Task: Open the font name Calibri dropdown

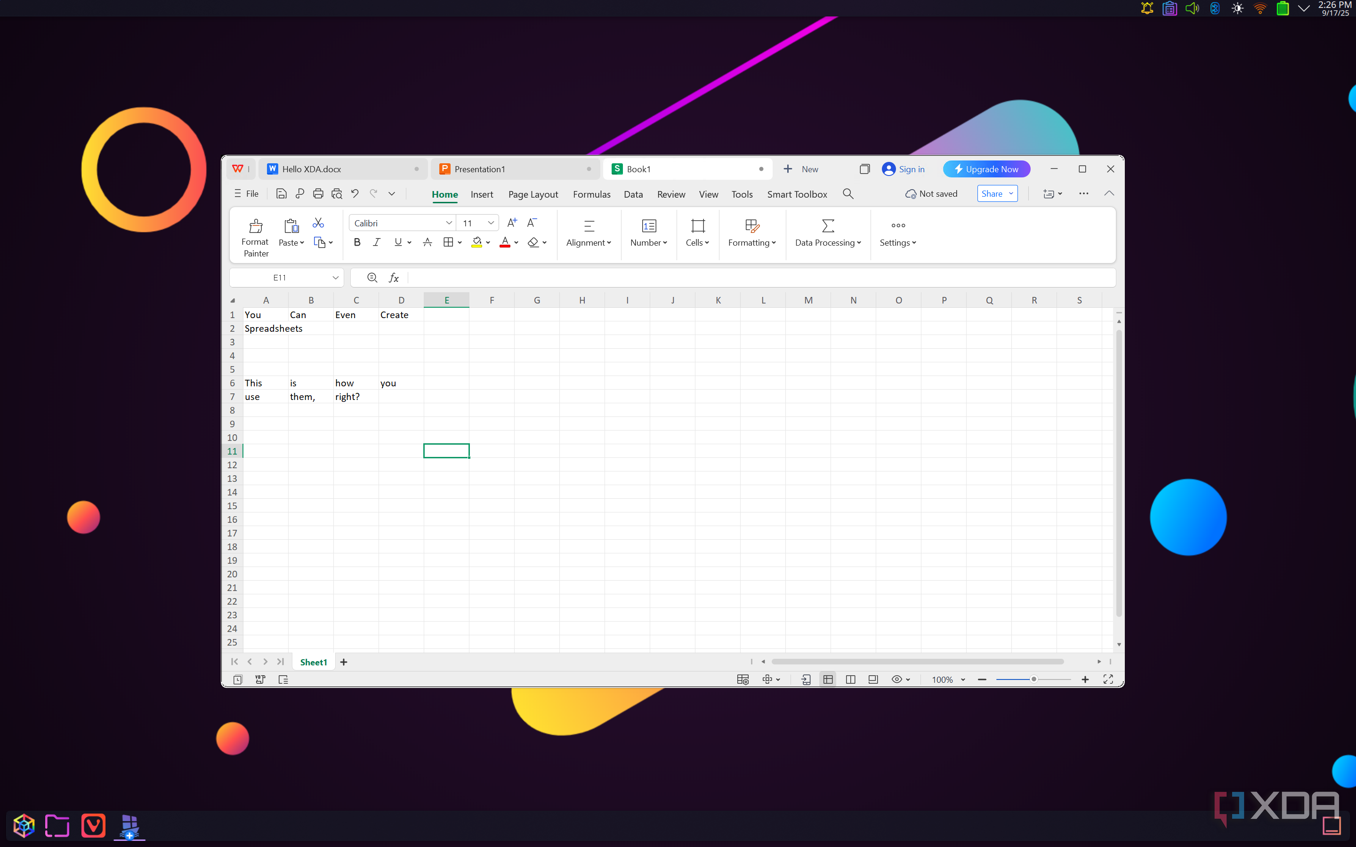Action: 449,223
